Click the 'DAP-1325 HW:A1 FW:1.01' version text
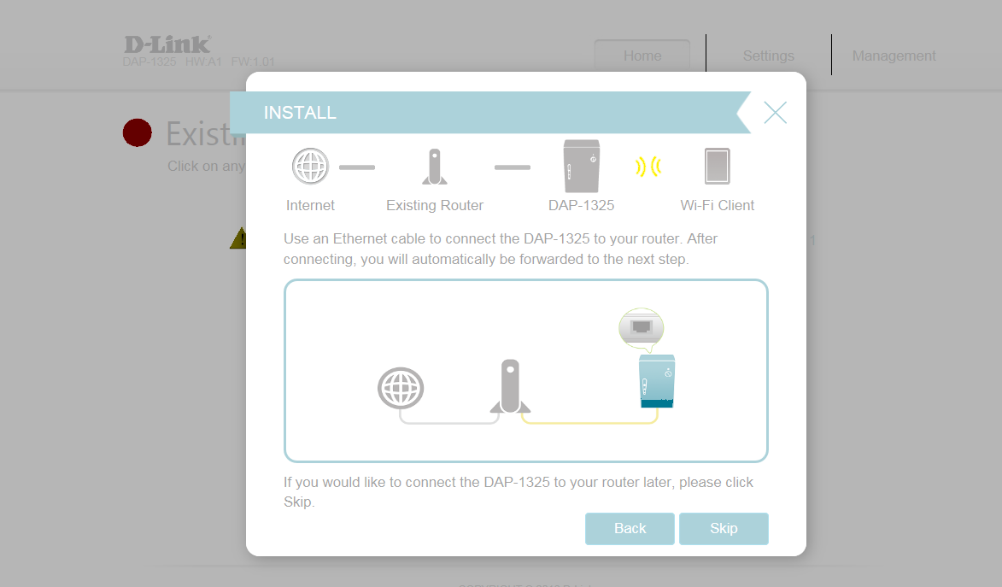Image resolution: width=1002 pixels, height=587 pixels. point(198,62)
